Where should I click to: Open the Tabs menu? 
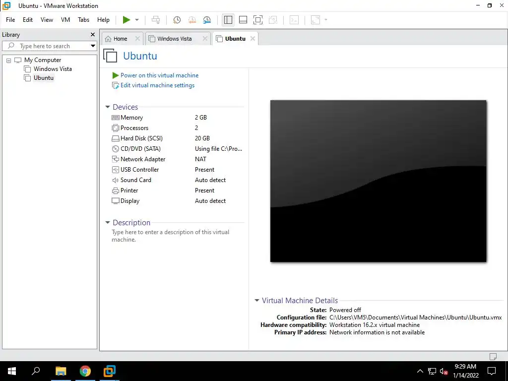click(83, 20)
